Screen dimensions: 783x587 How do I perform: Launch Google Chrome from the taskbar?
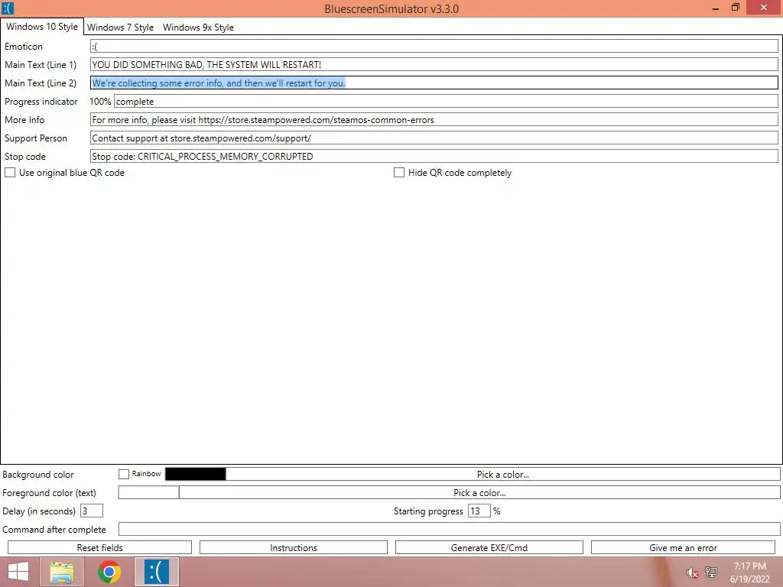pyautogui.click(x=109, y=572)
